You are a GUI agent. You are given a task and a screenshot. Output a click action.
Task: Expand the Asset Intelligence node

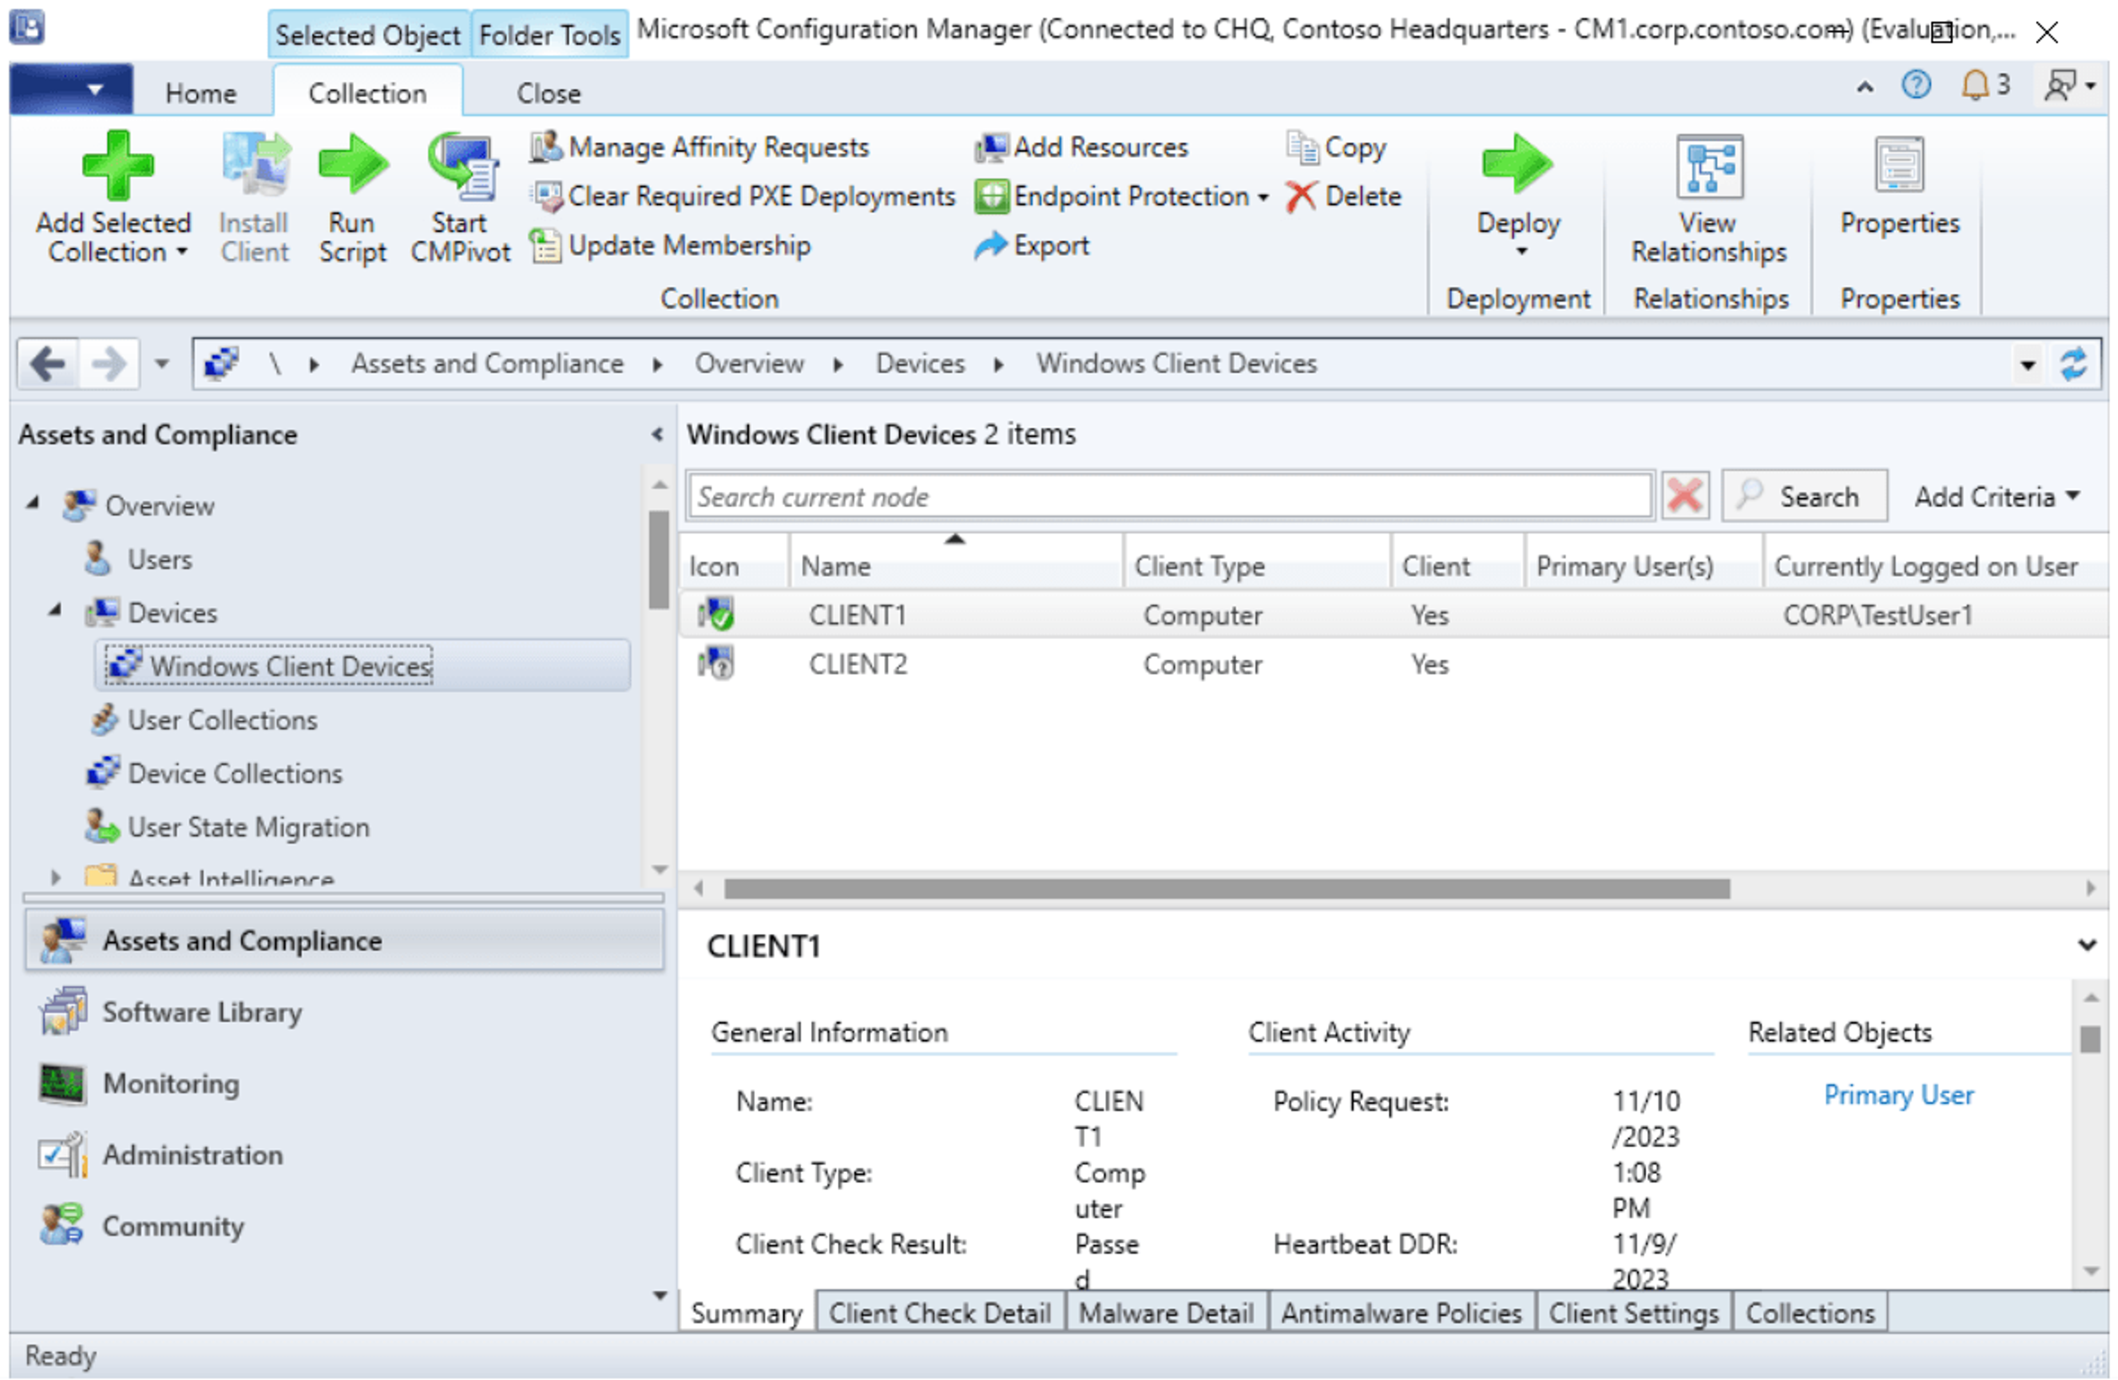(55, 878)
